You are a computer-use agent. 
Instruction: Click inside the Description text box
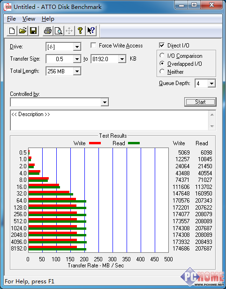tap(109, 120)
